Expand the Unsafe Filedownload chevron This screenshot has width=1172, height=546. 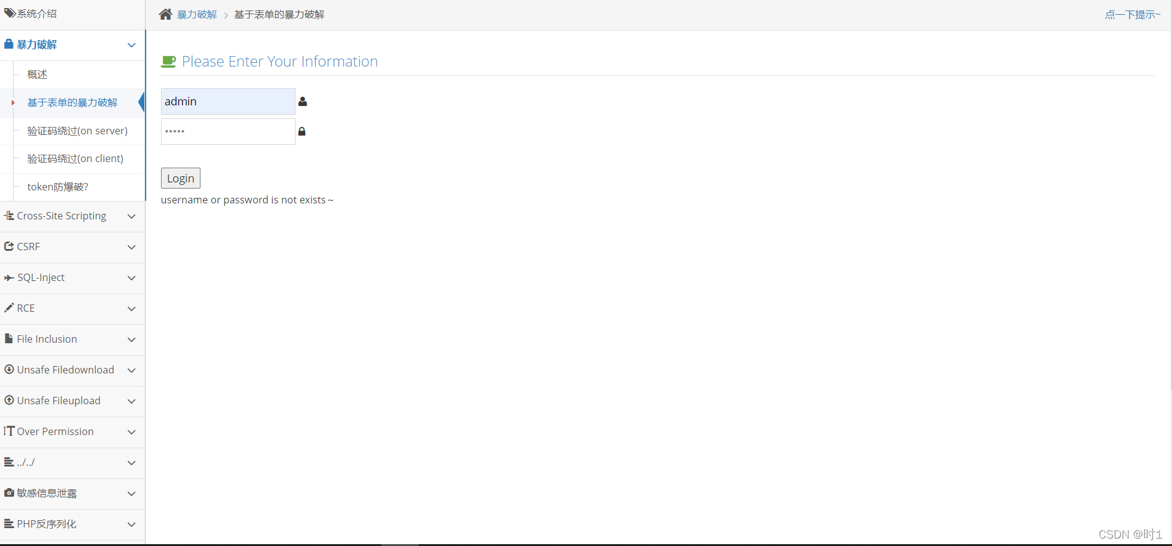coord(131,370)
